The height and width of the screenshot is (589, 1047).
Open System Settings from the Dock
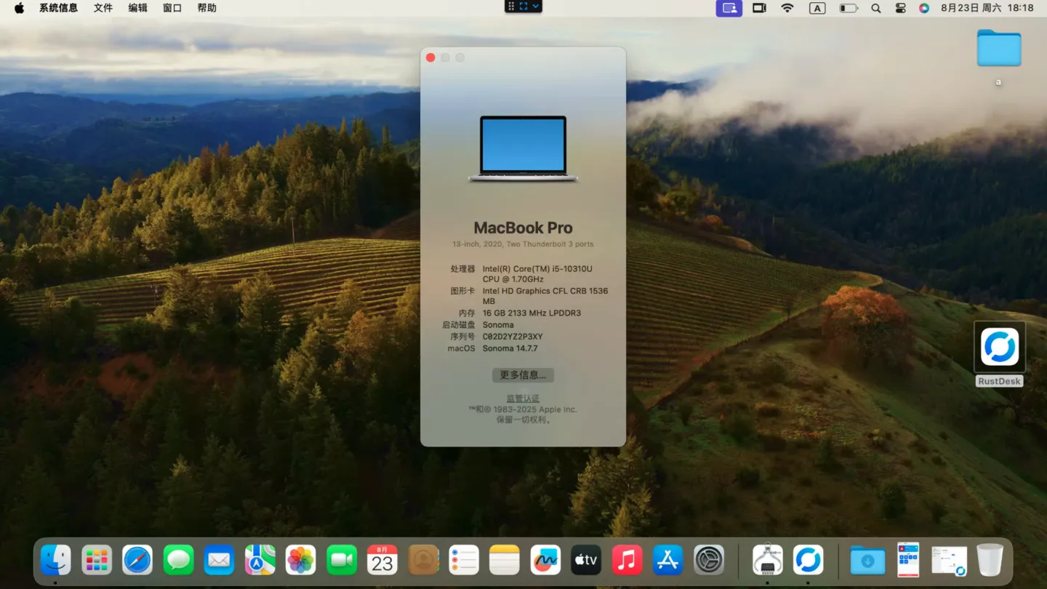click(x=709, y=560)
